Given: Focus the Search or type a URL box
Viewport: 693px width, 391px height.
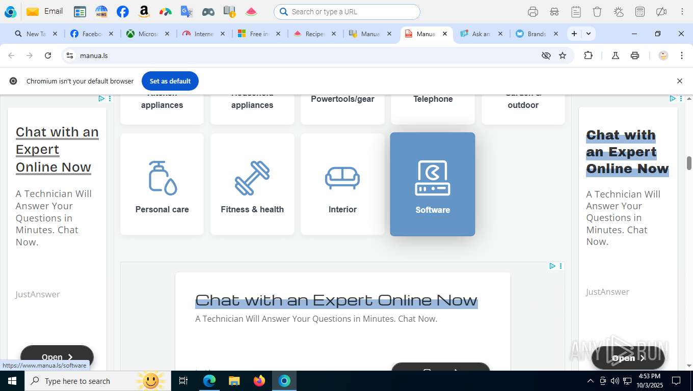Looking at the screenshot, I should [347, 12].
